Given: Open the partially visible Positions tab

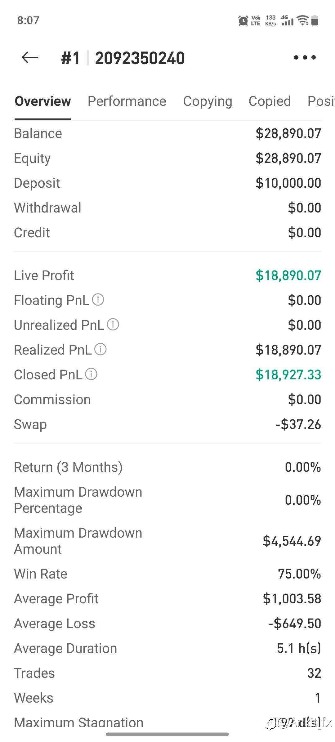Looking at the screenshot, I should (x=321, y=101).
